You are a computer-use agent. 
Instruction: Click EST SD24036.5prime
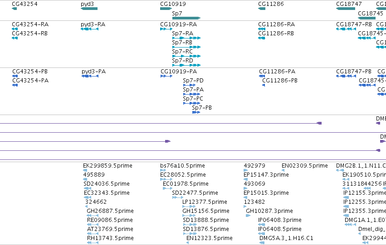[106, 184]
